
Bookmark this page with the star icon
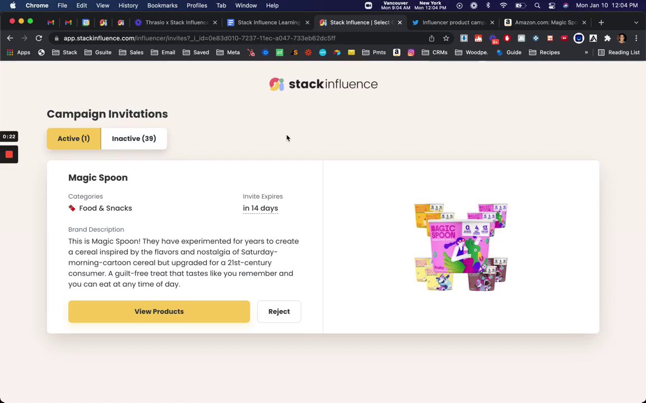[x=446, y=38]
